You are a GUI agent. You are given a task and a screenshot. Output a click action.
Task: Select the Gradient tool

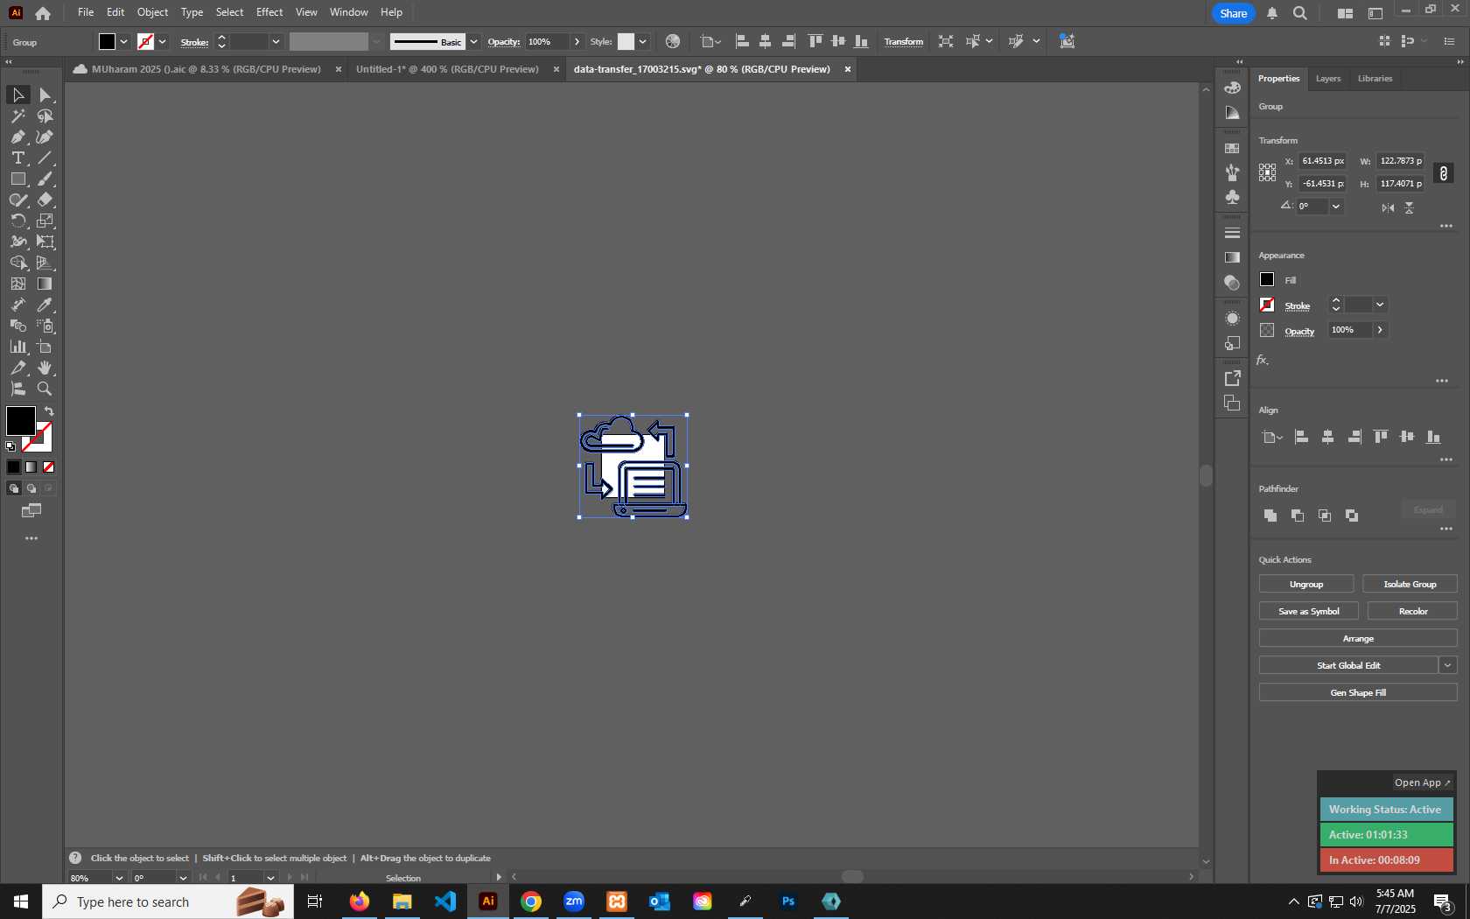[45, 284]
